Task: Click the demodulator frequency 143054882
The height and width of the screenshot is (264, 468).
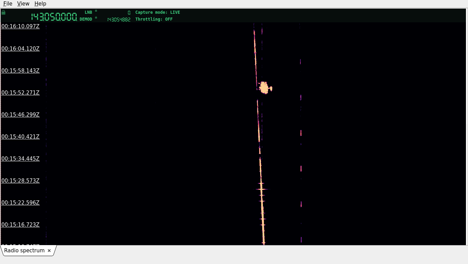Action: click(119, 20)
